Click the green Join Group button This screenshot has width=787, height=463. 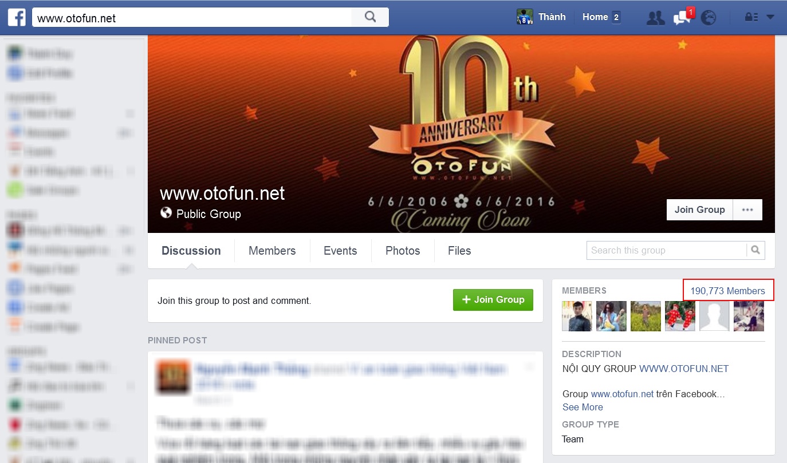[x=493, y=299]
